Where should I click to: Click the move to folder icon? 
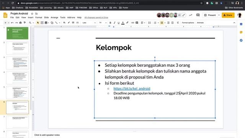pyautogui.click(x=36, y=14)
